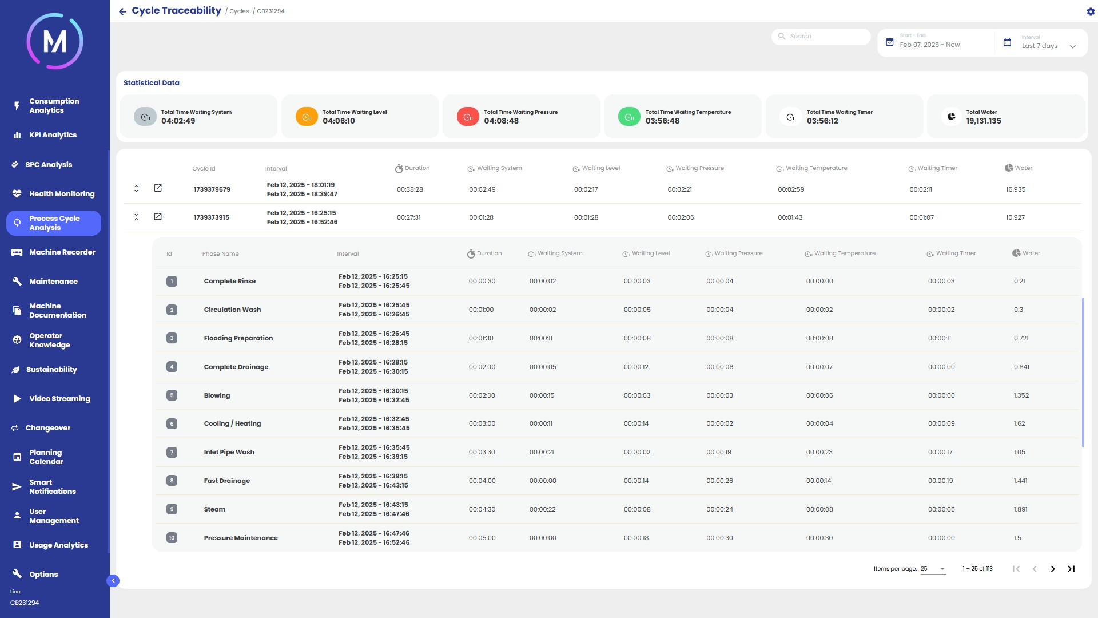Jump to last page arrow
Screen dimensions: 1098x618
[1071, 569]
